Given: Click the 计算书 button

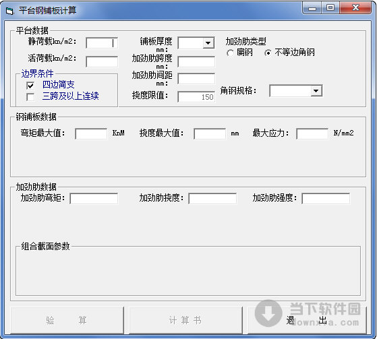Looking at the screenshot, I should [x=185, y=320].
